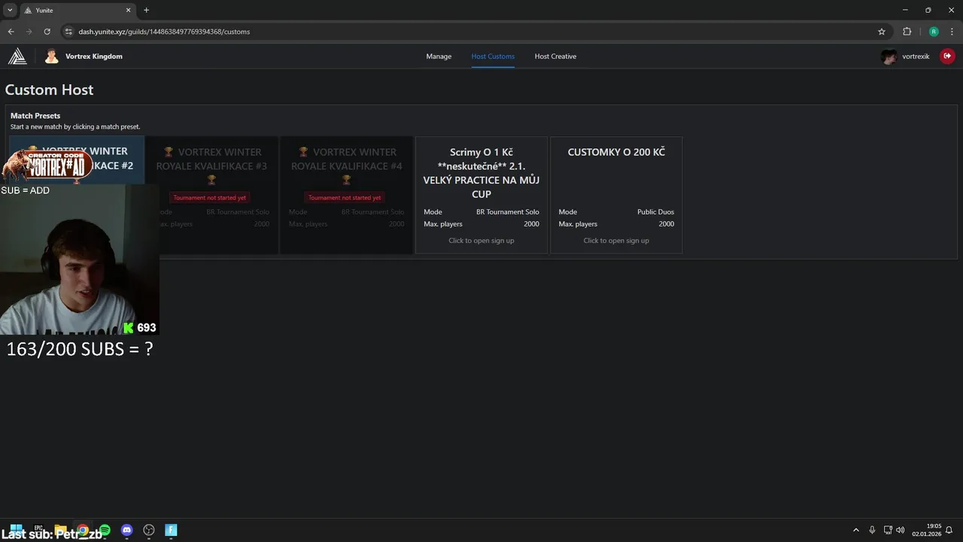This screenshot has width=963, height=542.
Task: Open the Chrome extensions puzzle icon
Action: [x=907, y=32]
